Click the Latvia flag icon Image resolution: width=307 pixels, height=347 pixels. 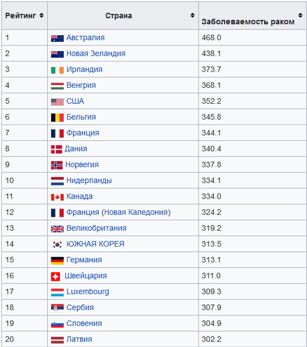[x=57, y=340]
